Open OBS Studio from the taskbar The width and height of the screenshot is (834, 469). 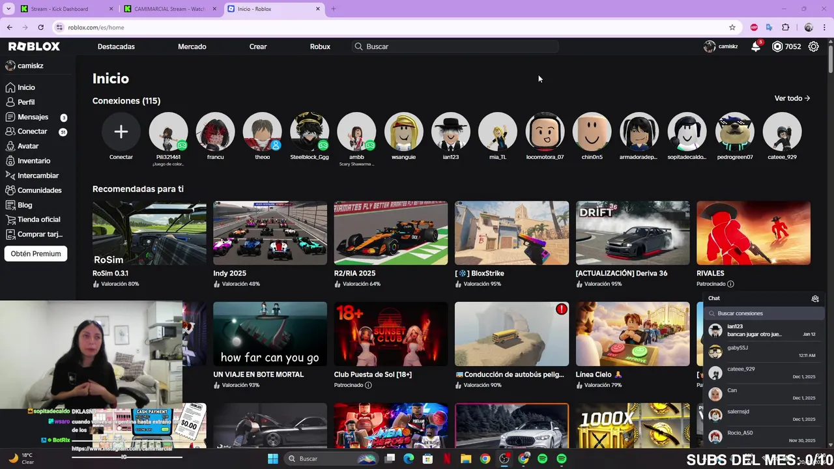504,459
